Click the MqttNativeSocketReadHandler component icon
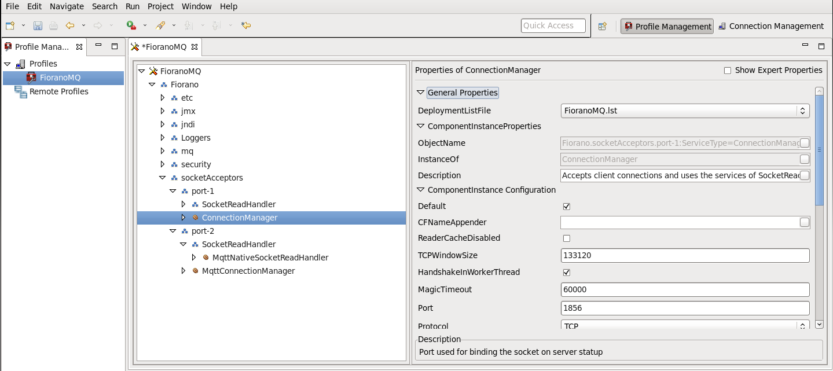The width and height of the screenshot is (833, 371). coord(206,258)
